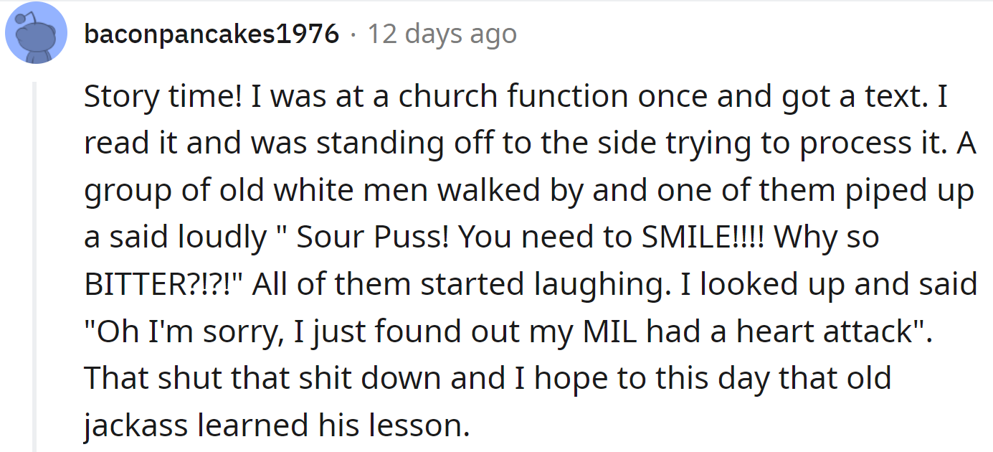Open the baconpancakes1976 profile link

point(212,34)
